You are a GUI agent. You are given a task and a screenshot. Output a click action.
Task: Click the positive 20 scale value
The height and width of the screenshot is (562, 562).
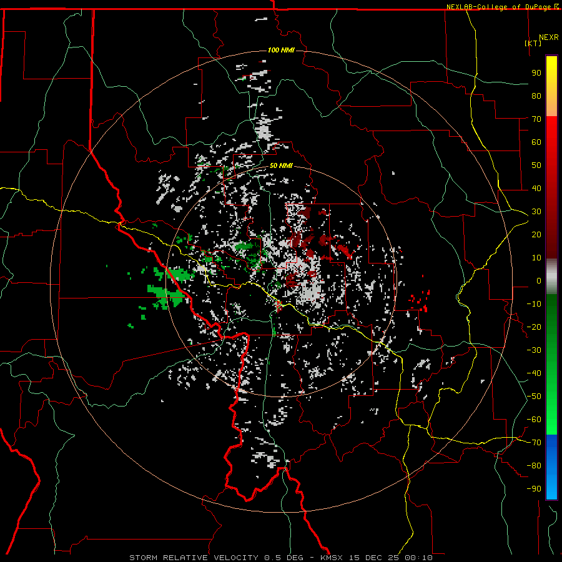[x=536, y=234]
